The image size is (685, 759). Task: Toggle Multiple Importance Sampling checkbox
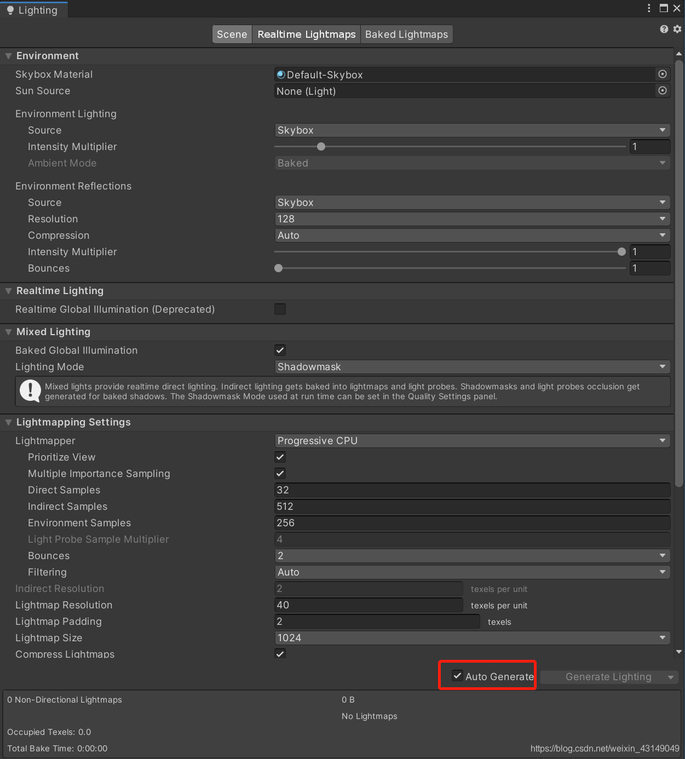(280, 474)
